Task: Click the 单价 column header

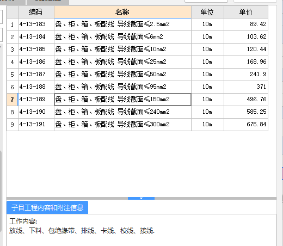Action: point(246,12)
